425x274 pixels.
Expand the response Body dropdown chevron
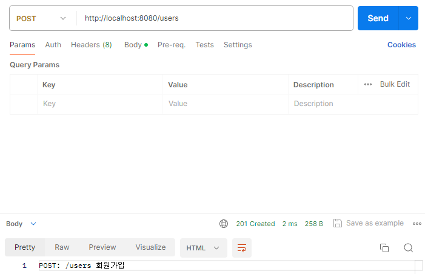(33, 224)
